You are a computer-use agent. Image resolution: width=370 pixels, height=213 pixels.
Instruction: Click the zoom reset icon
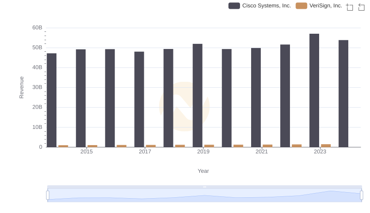pyautogui.click(x=361, y=7)
